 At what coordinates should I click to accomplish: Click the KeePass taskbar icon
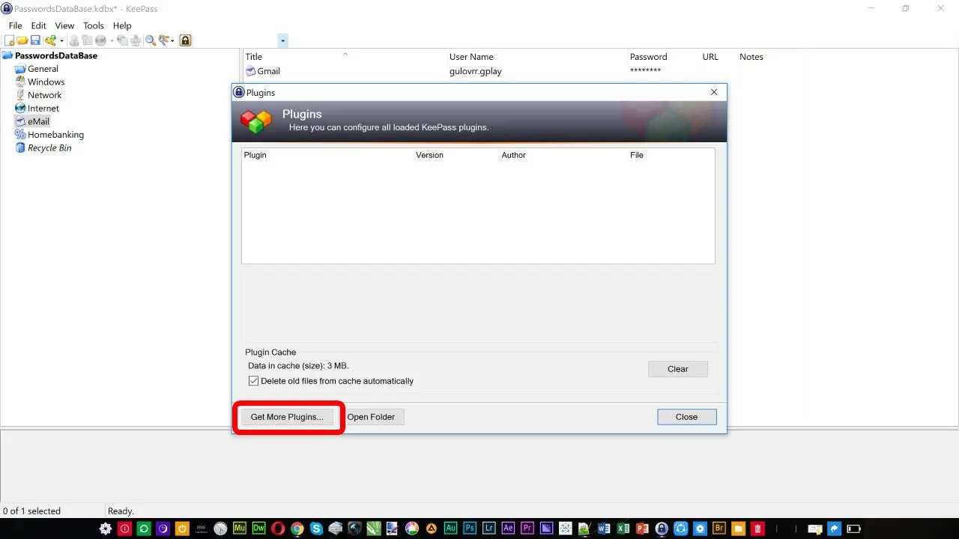[662, 529]
